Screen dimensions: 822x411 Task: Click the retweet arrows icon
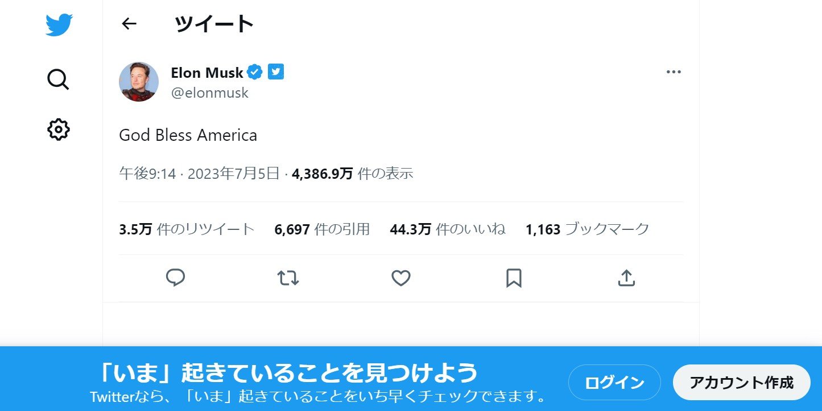click(x=288, y=278)
